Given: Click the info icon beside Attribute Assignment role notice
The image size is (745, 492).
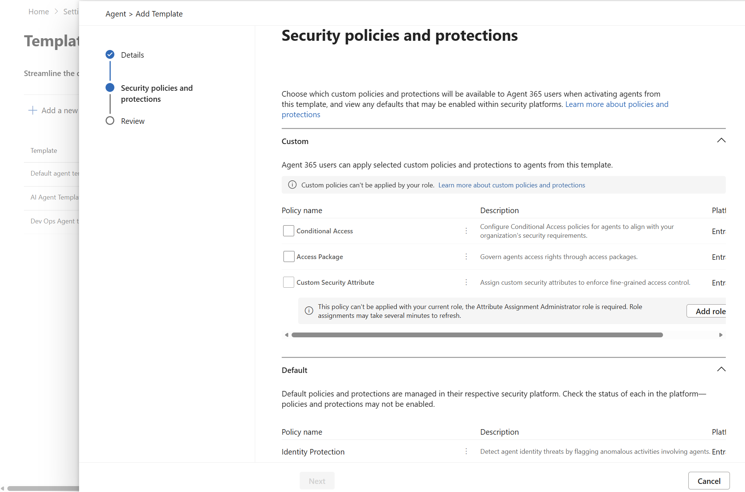Looking at the screenshot, I should coord(309,311).
